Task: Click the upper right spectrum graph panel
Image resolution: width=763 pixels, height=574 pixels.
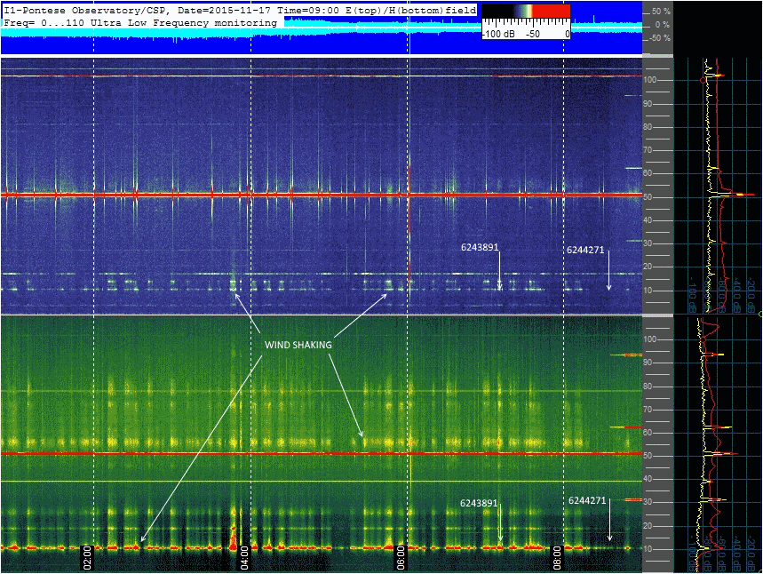Action: click(x=717, y=185)
